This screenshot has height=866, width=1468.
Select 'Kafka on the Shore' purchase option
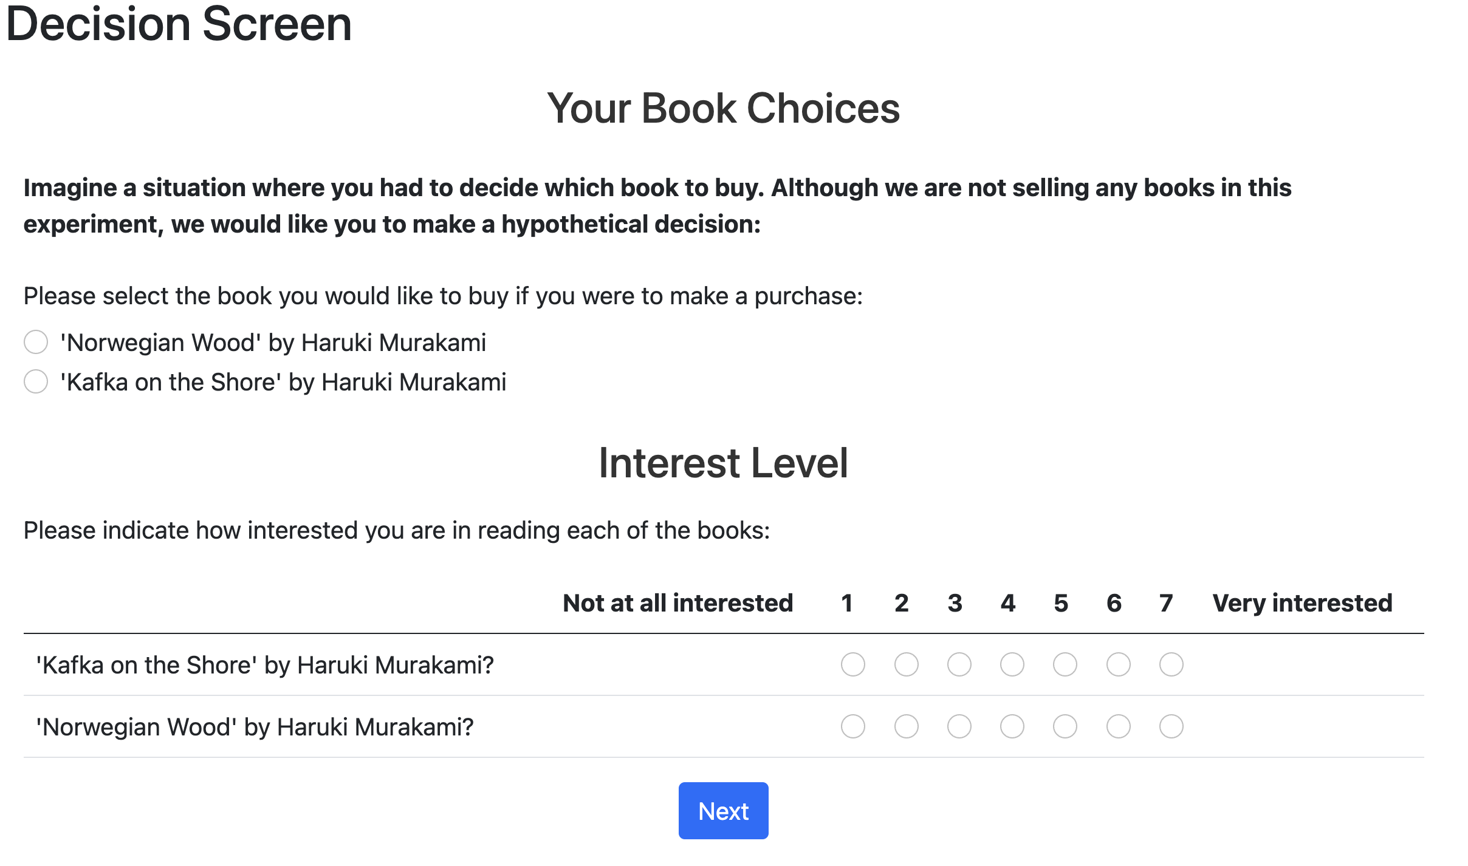click(36, 382)
